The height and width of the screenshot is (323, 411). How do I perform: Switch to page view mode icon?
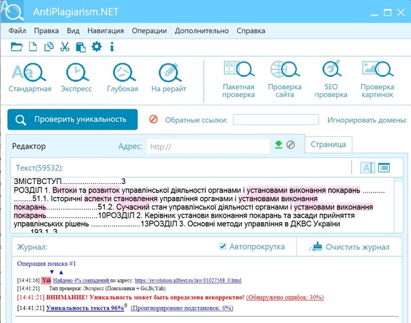point(384,167)
